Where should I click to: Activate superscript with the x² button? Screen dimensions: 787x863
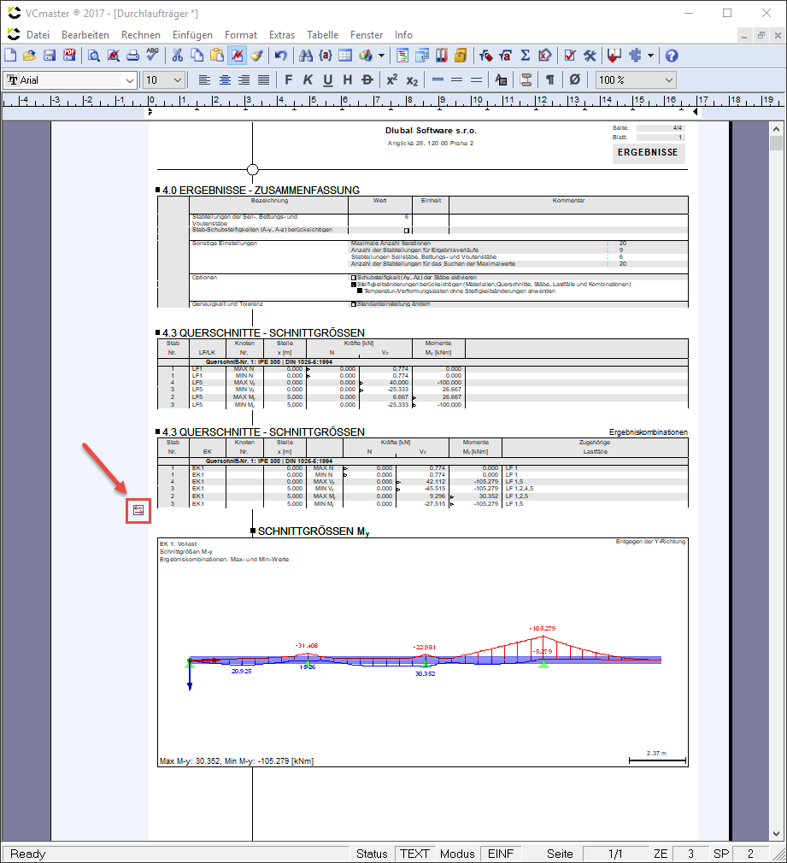(391, 79)
